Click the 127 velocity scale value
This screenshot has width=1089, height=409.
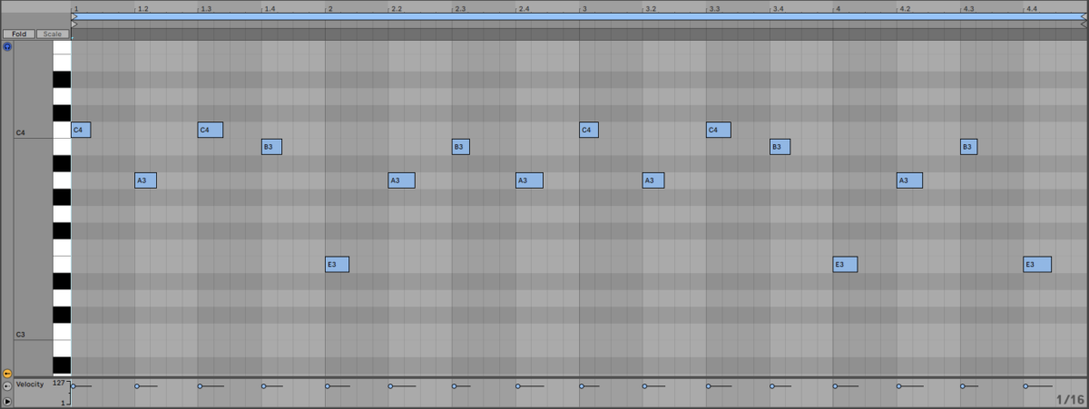(x=59, y=383)
